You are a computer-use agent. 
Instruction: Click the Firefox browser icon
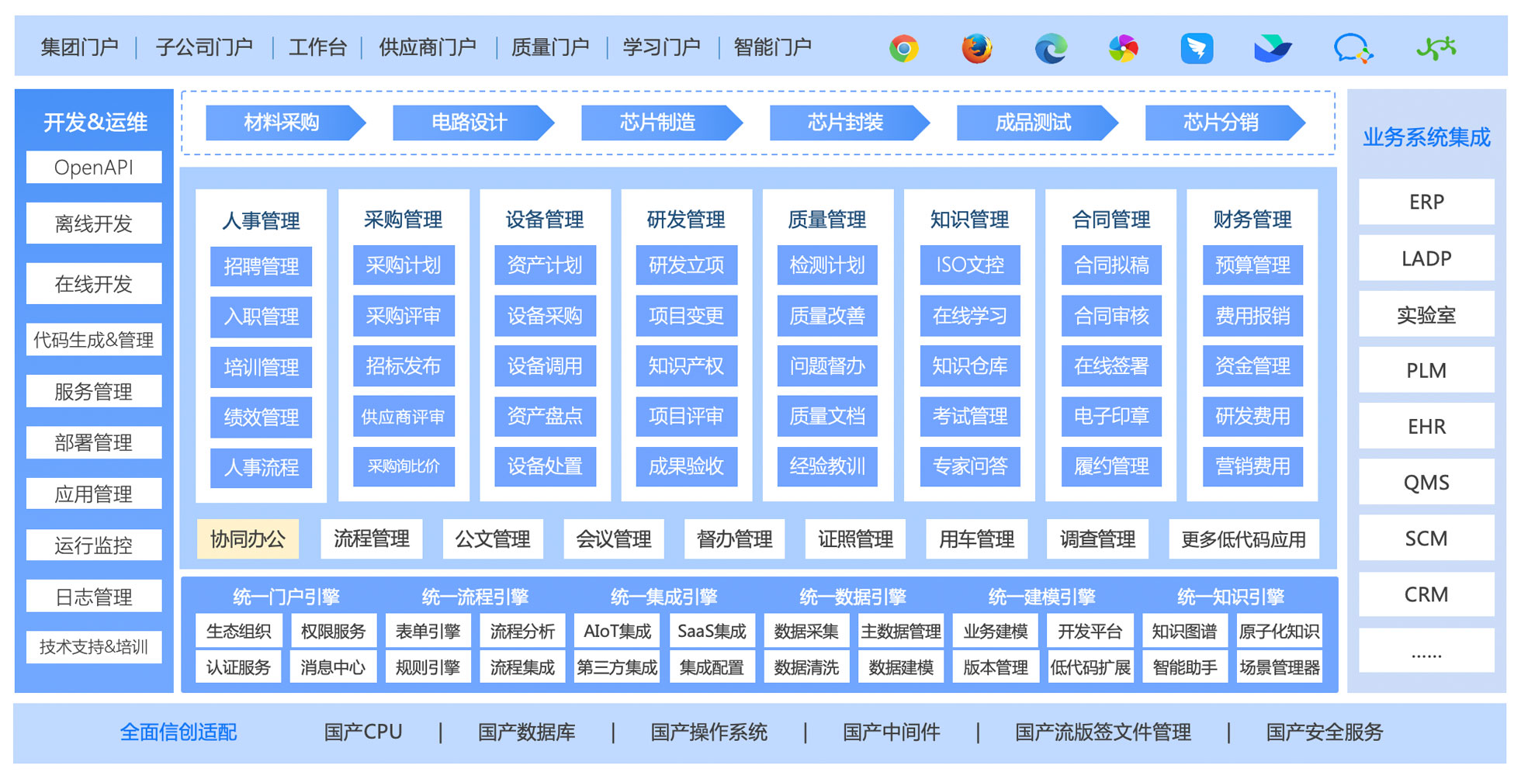[976, 48]
